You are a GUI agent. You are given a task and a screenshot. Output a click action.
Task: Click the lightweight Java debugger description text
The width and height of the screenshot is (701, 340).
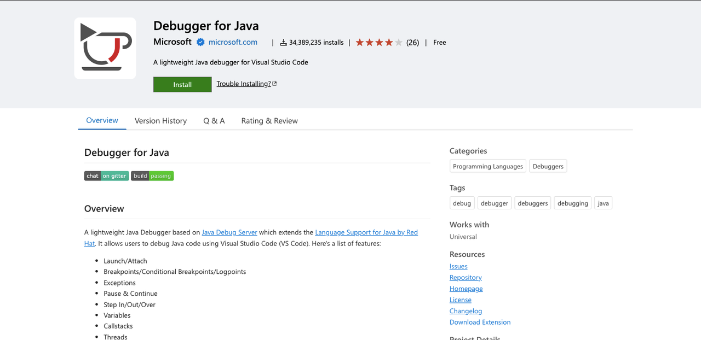pyautogui.click(x=231, y=62)
